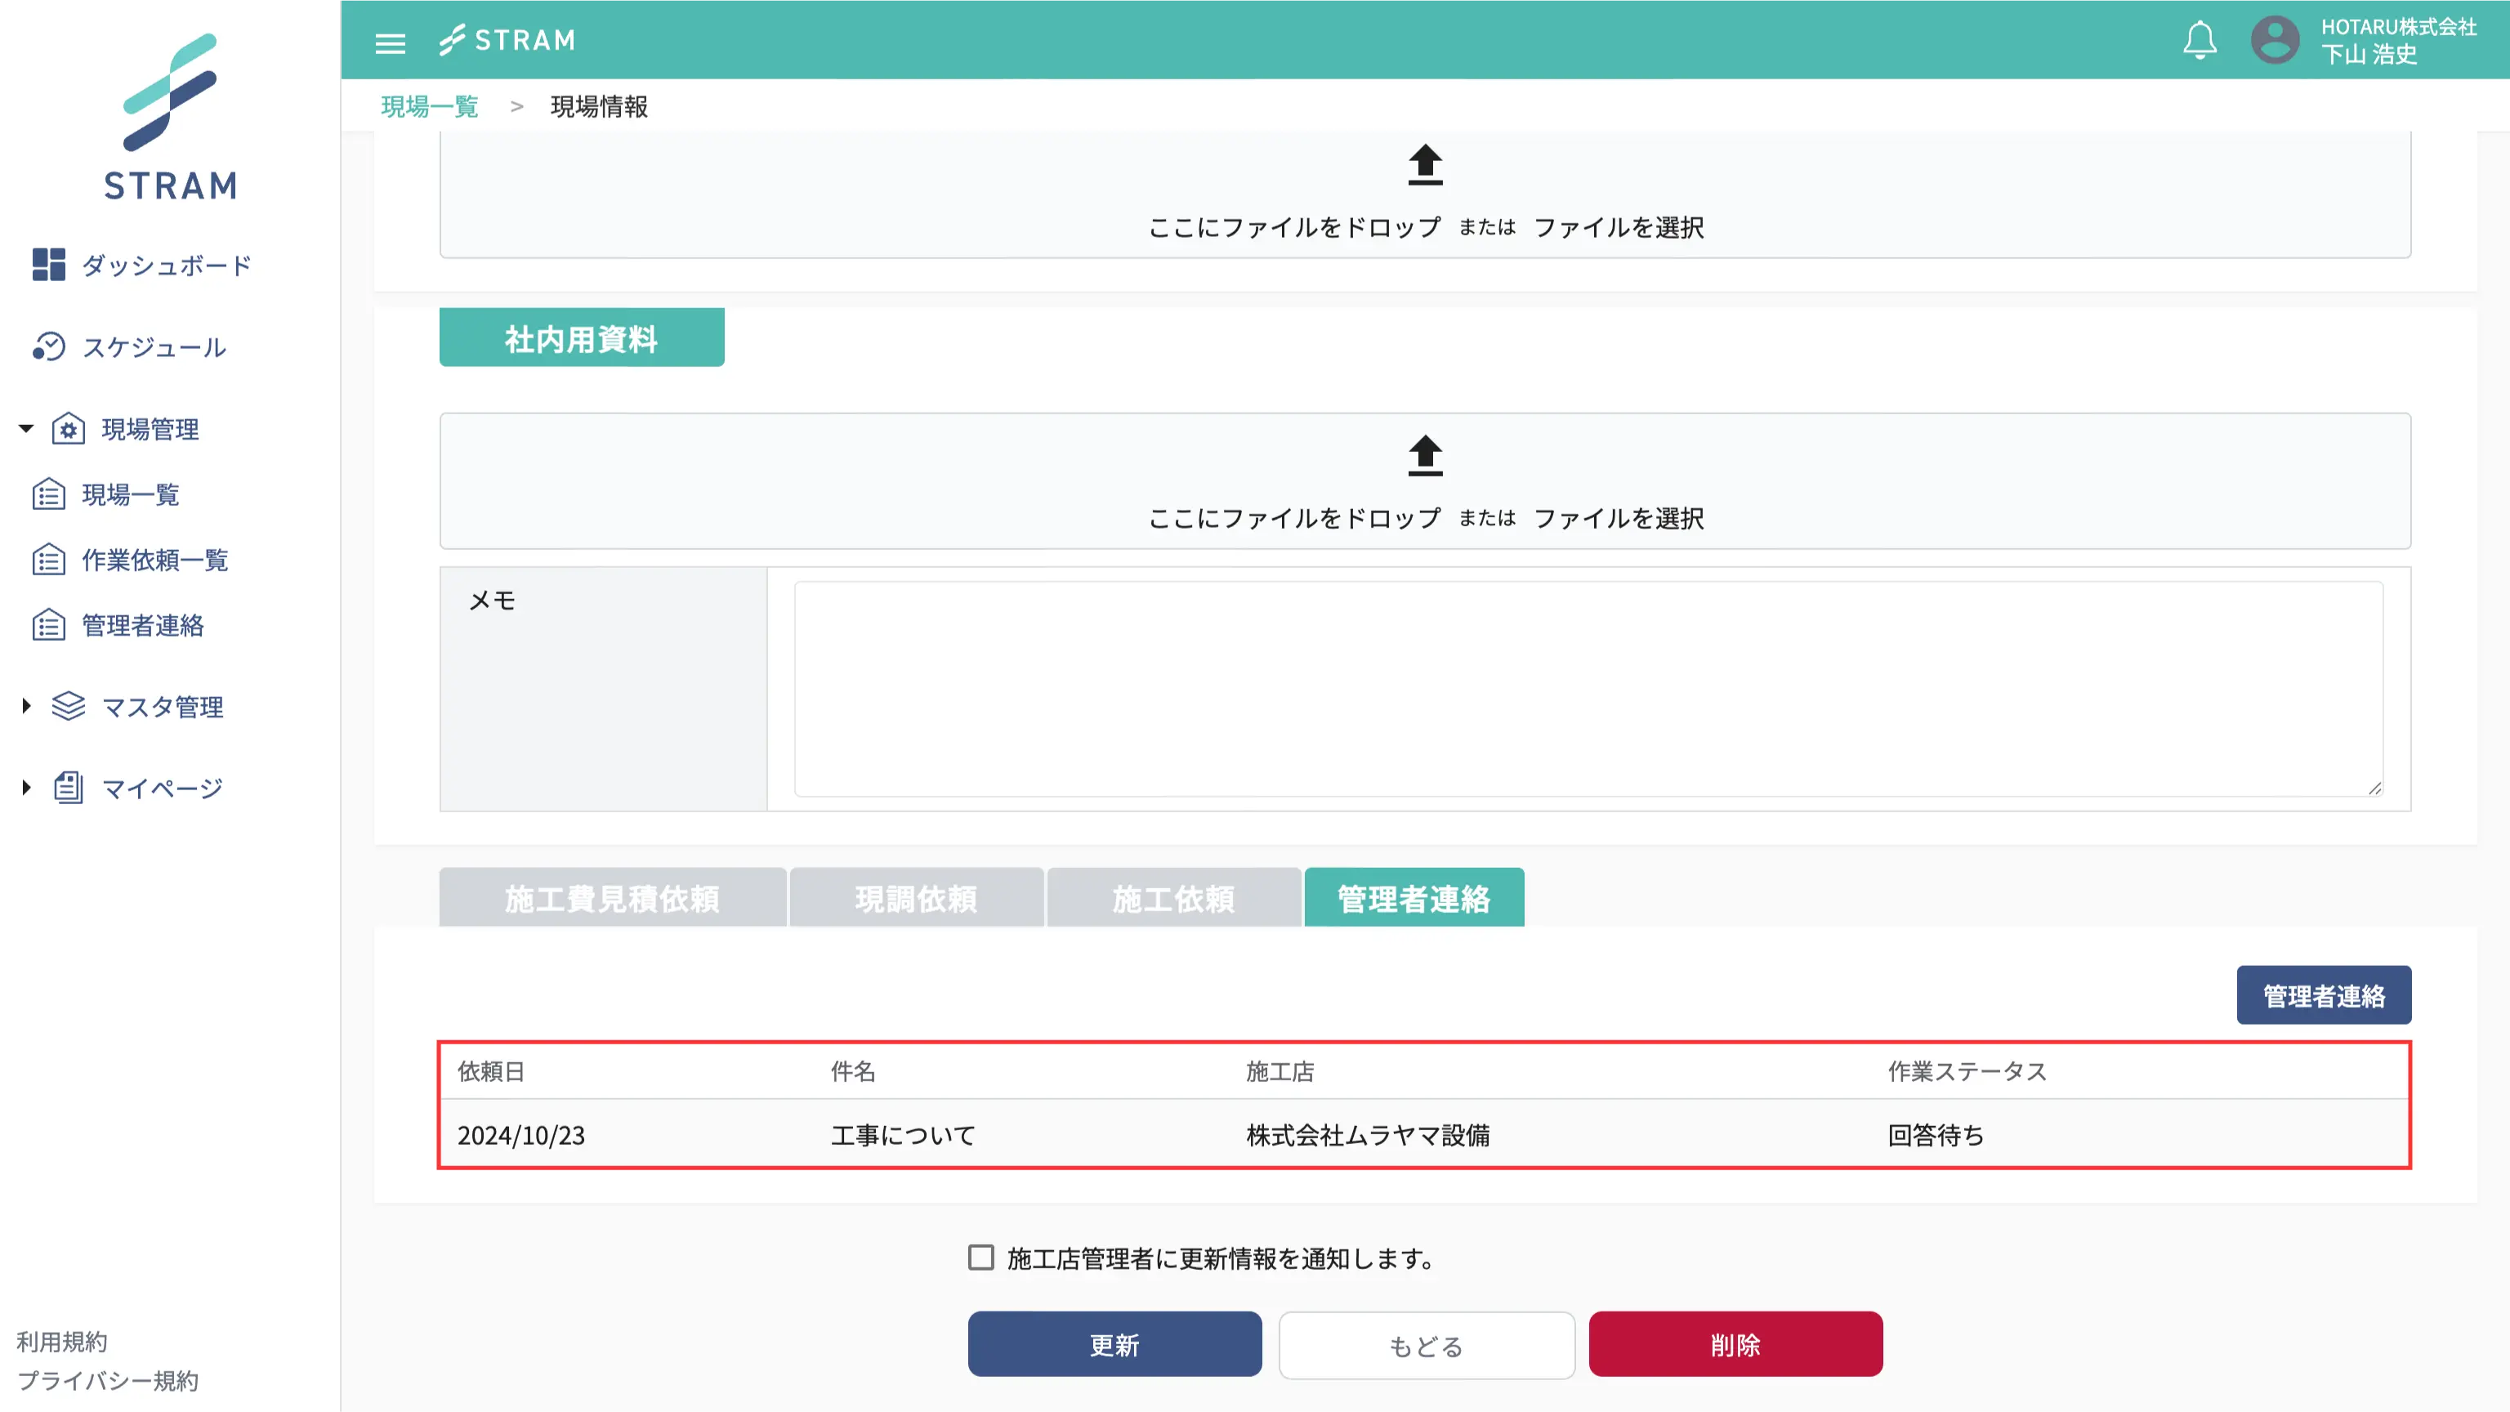Open the hamburger navigation menu

click(x=391, y=42)
